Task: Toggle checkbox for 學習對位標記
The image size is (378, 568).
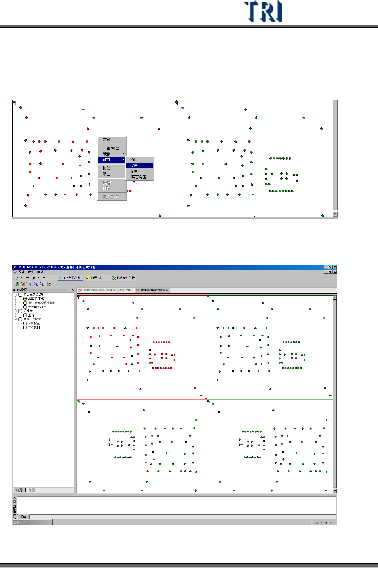Action: tap(25, 307)
